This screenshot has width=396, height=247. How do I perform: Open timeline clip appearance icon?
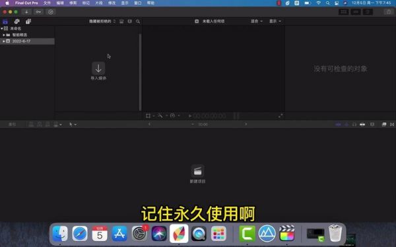pyautogui.click(x=372, y=124)
